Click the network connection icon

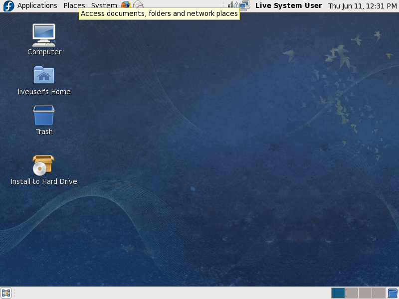244,5
